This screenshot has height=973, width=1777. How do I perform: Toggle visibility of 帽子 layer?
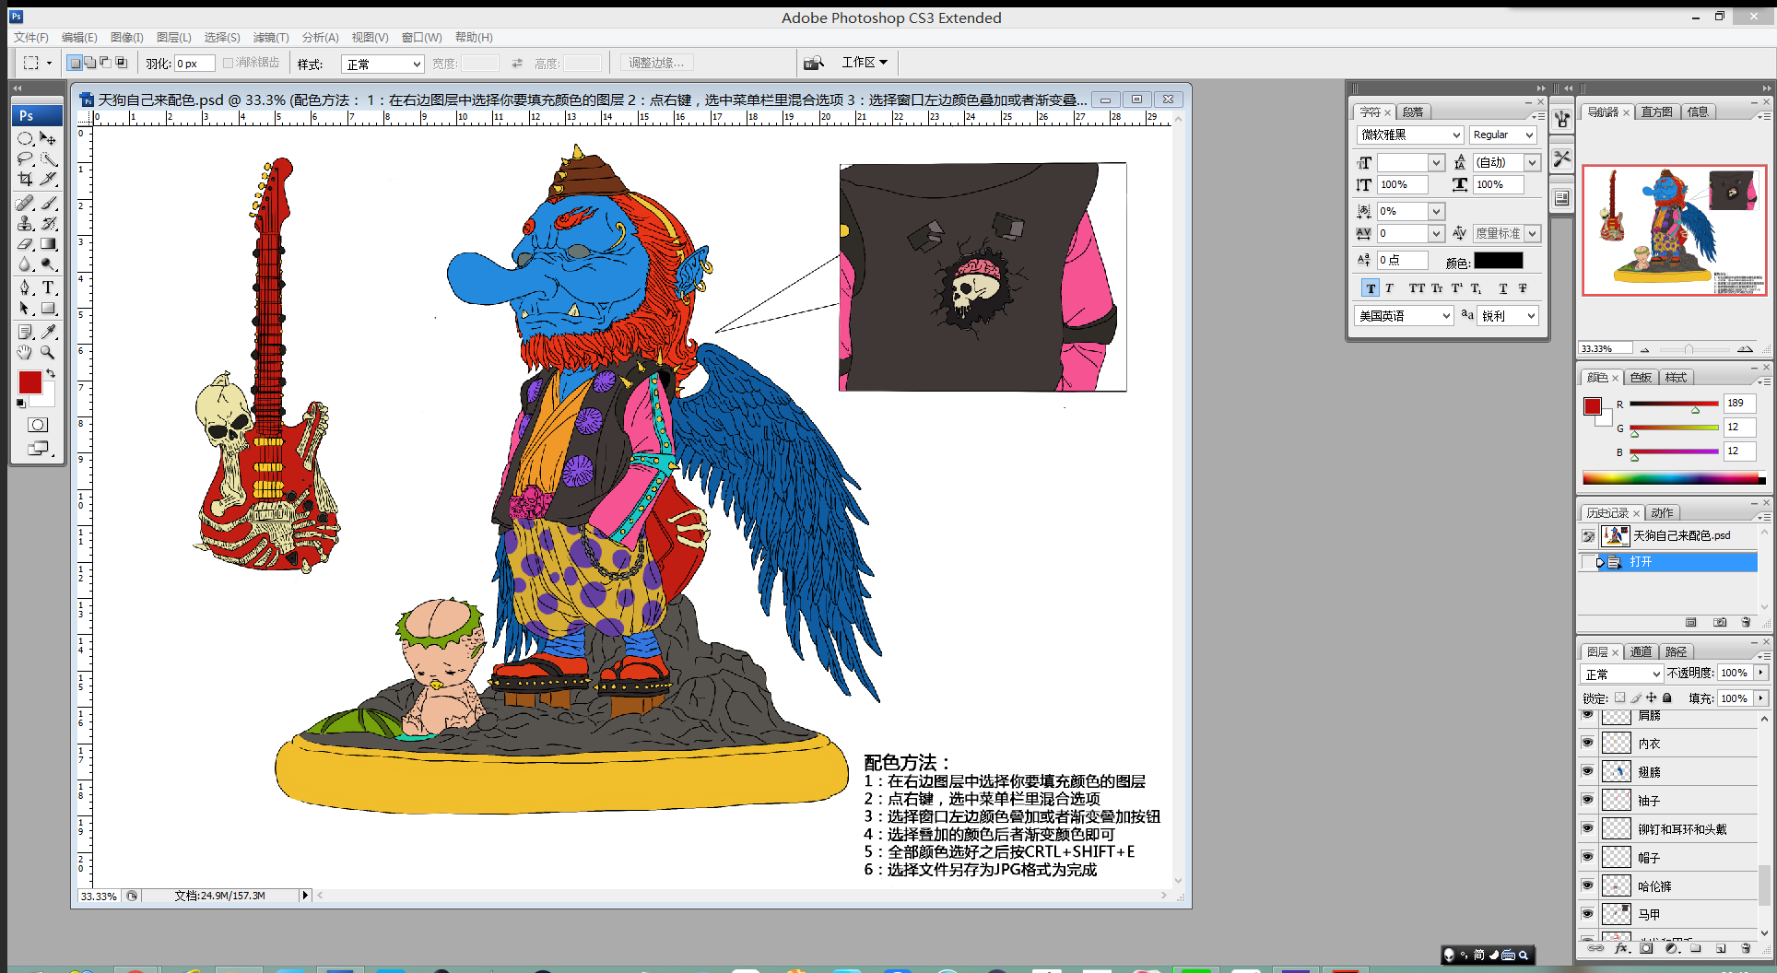point(1587,857)
